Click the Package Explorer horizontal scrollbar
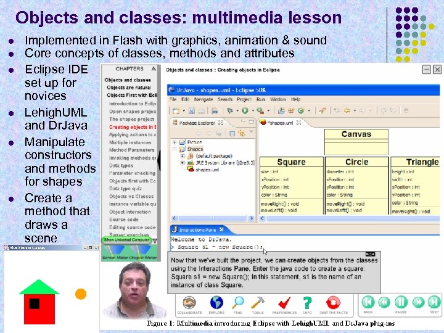 [213, 218]
